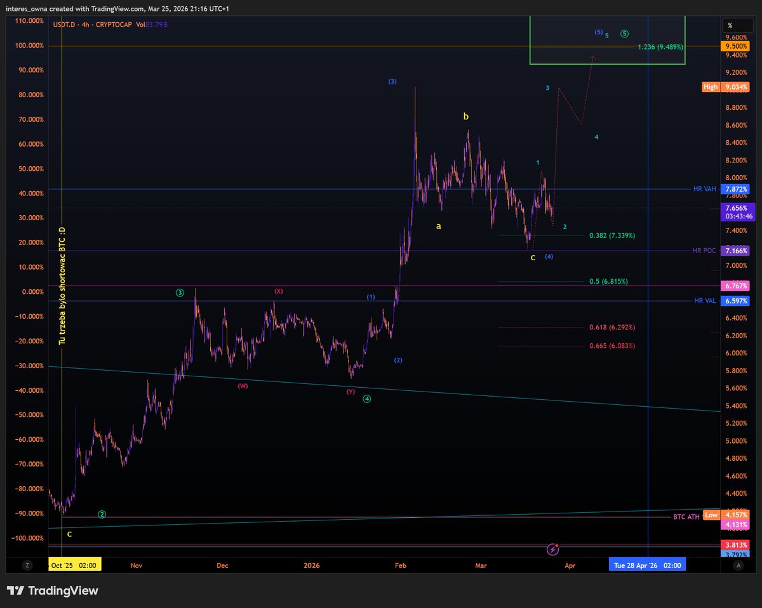Select the blue (1) wave label
The height and width of the screenshot is (608, 762).
click(x=371, y=297)
